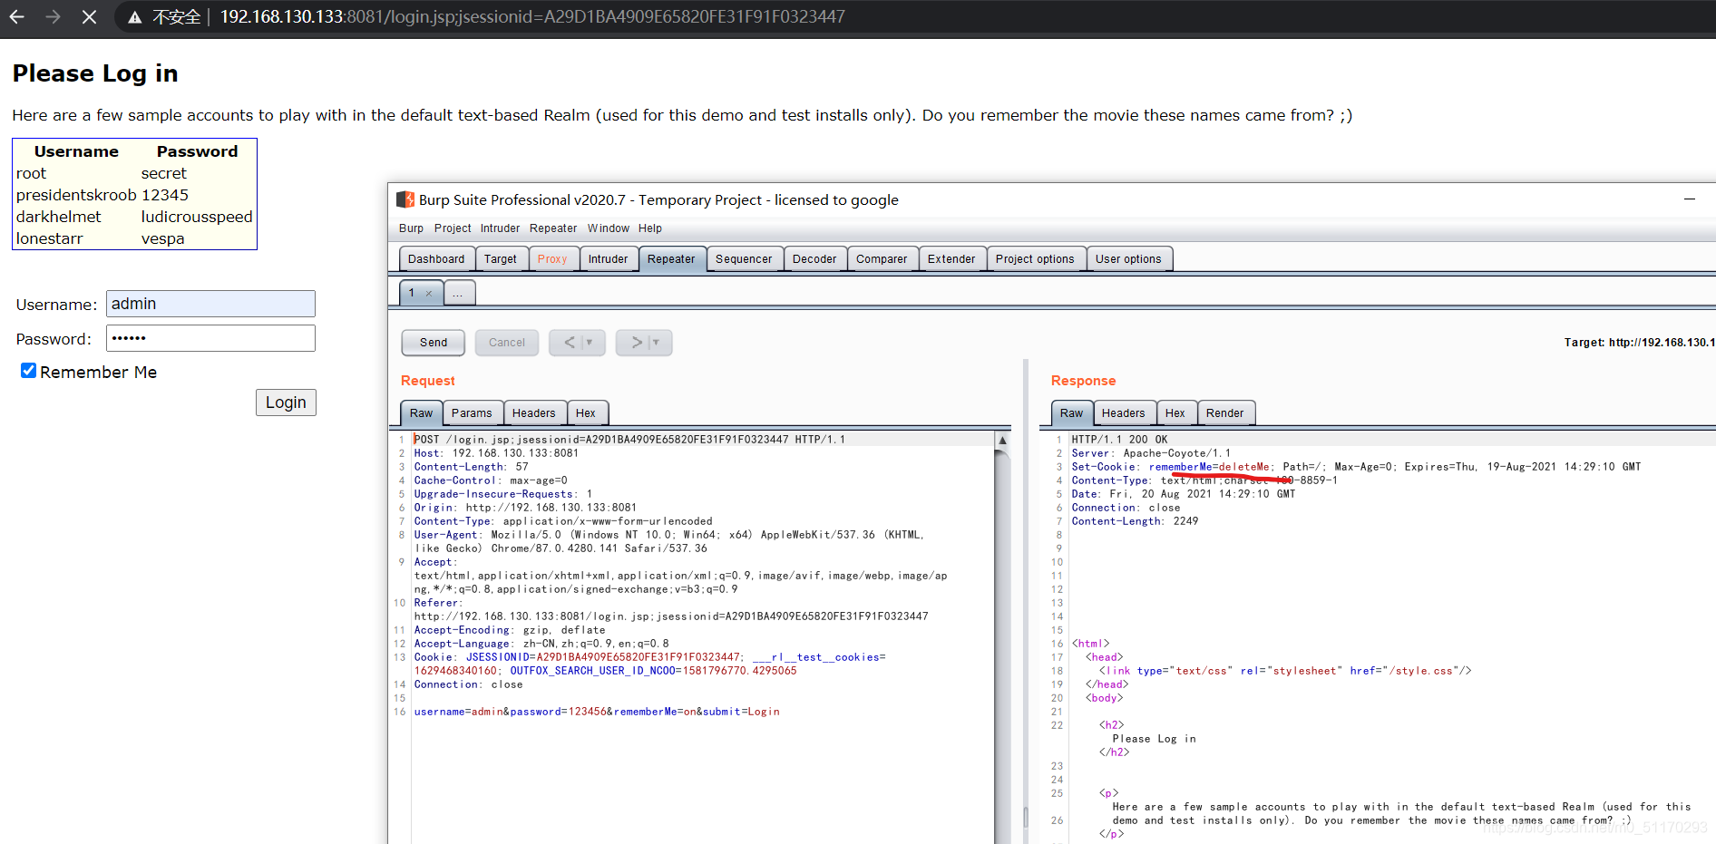This screenshot has width=1716, height=844.
Task: Go to previous request with the < button
Action: point(569,343)
